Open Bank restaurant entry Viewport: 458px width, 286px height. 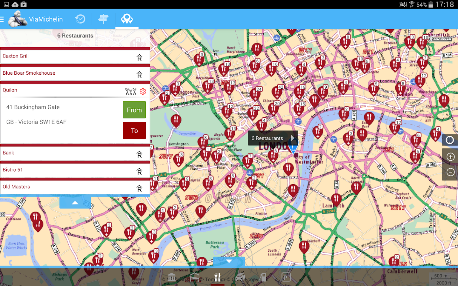coord(75,153)
